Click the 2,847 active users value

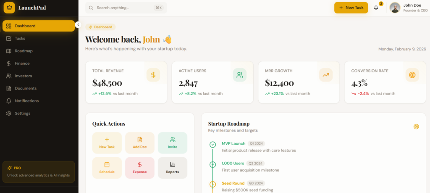tap(188, 83)
